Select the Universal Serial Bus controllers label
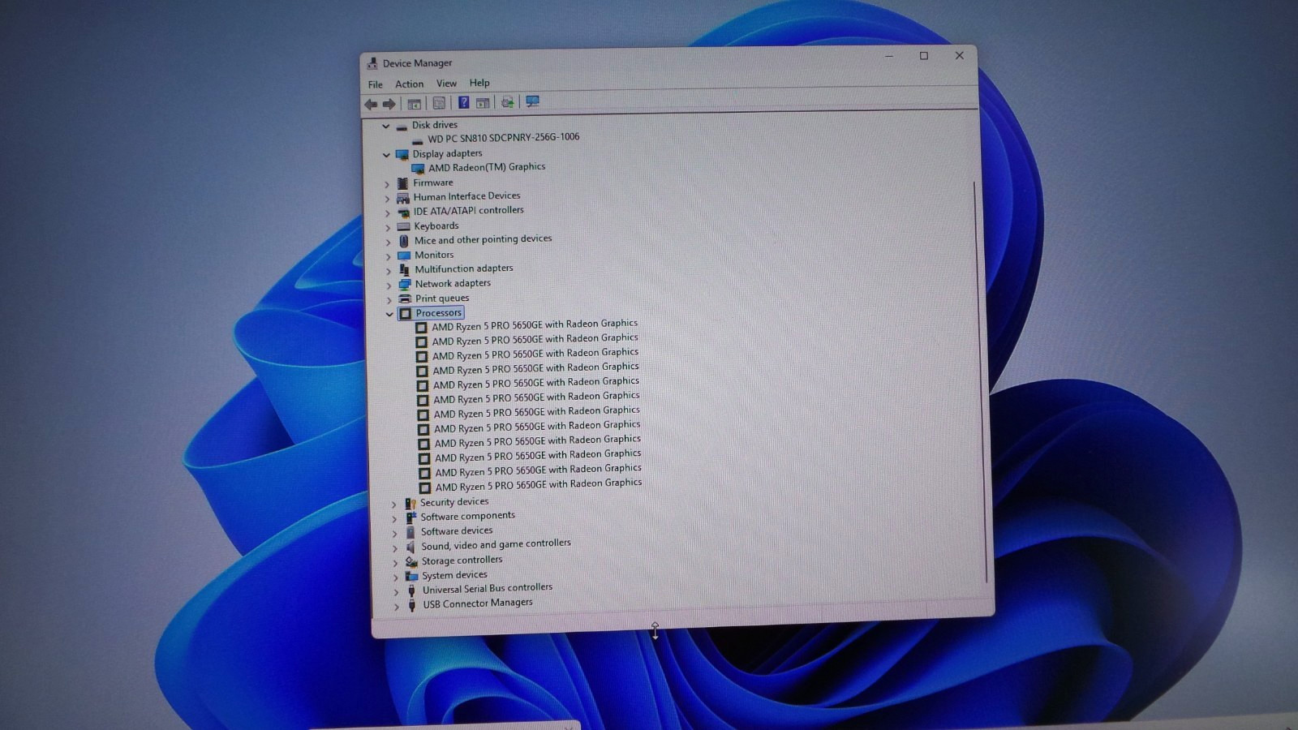 pos(487,589)
